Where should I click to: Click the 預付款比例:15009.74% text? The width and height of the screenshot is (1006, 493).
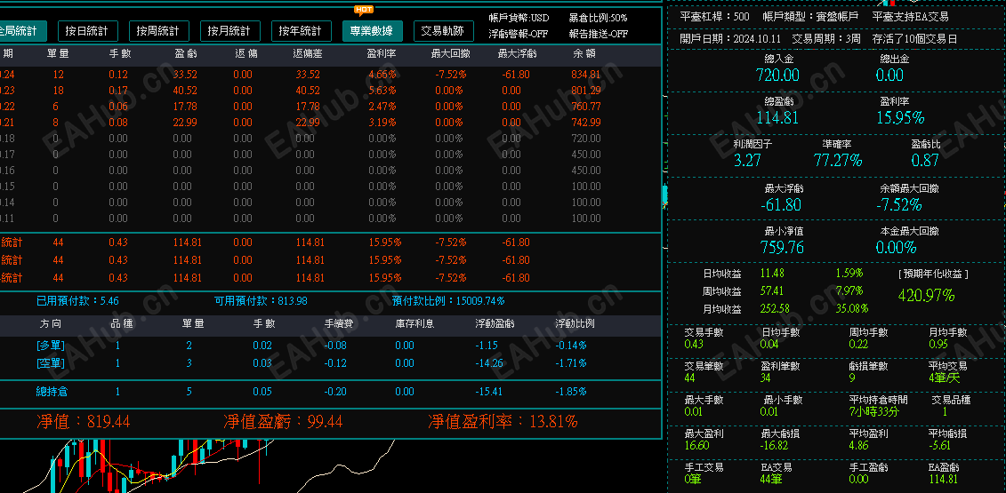448,300
